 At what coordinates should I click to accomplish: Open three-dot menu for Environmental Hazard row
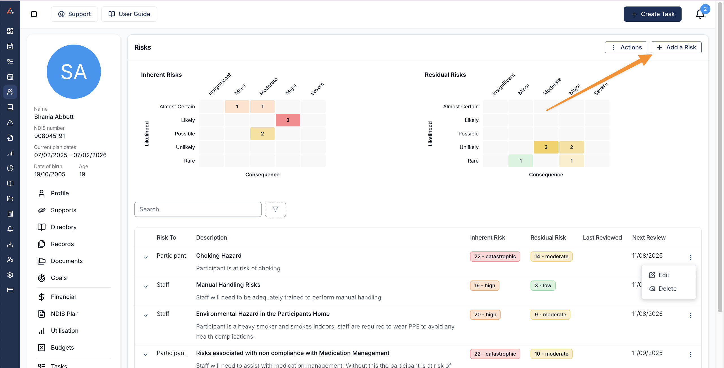click(x=690, y=315)
